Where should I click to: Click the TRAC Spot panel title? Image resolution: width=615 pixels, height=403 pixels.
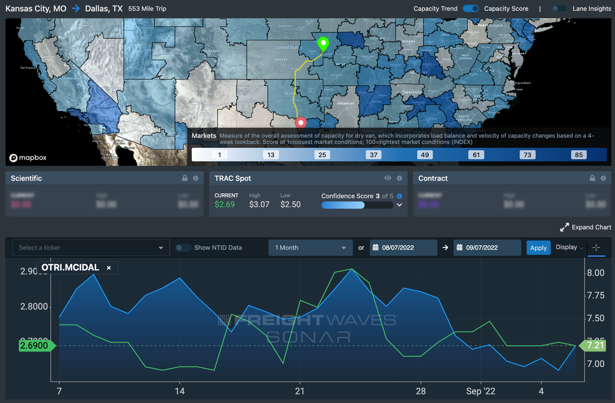[233, 178]
